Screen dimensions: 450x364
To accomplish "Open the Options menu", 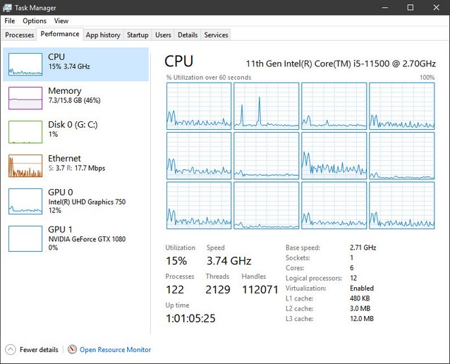I will 35,21.
